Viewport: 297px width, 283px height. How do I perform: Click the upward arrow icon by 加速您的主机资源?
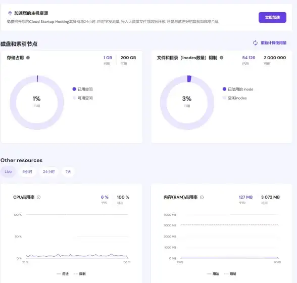coord(10,13)
